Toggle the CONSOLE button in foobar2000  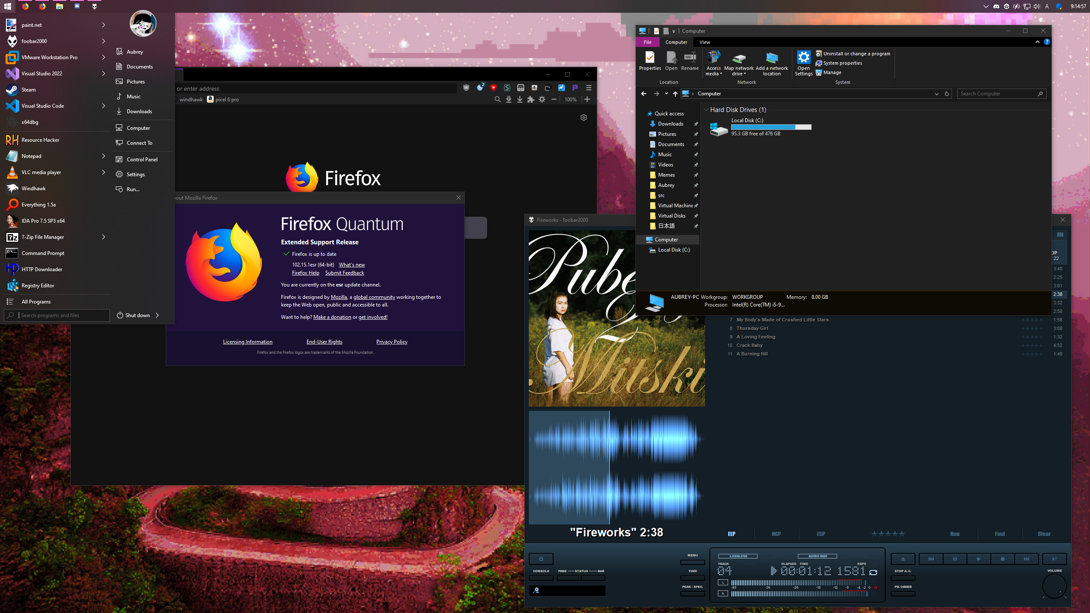(541, 578)
